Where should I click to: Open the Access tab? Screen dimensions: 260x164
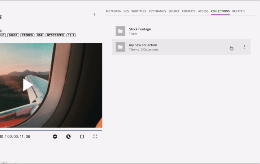(x=203, y=11)
